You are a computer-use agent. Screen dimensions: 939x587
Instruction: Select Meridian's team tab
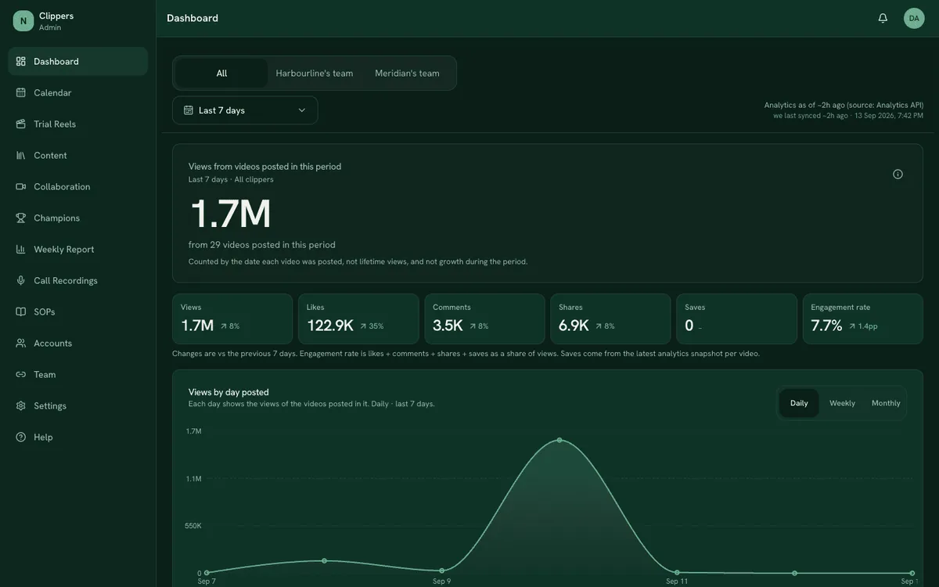407,73
